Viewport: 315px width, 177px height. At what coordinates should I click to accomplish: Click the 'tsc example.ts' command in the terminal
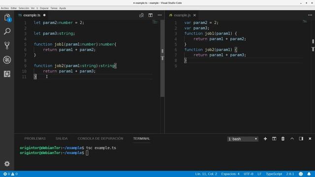[101, 148]
